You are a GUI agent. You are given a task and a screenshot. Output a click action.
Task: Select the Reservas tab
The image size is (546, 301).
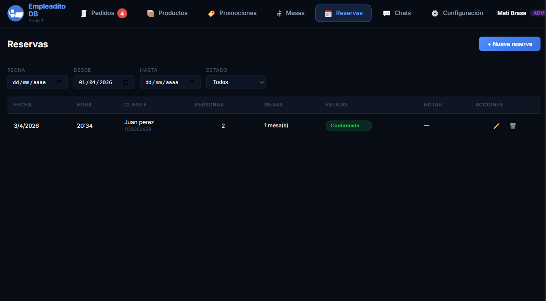(343, 13)
